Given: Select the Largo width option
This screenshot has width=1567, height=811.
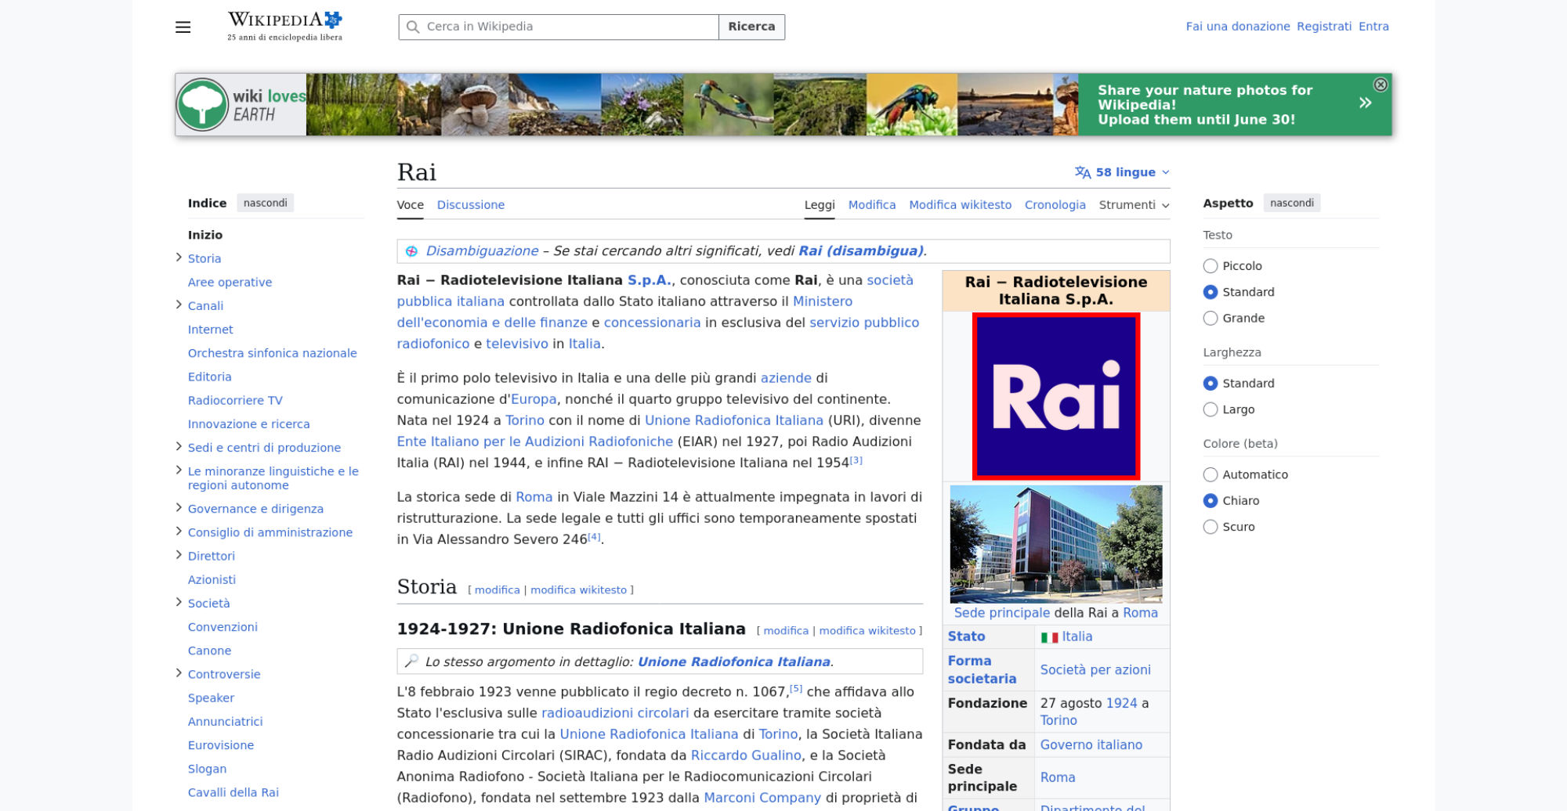Looking at the screenshot, I should point(1211,409).
